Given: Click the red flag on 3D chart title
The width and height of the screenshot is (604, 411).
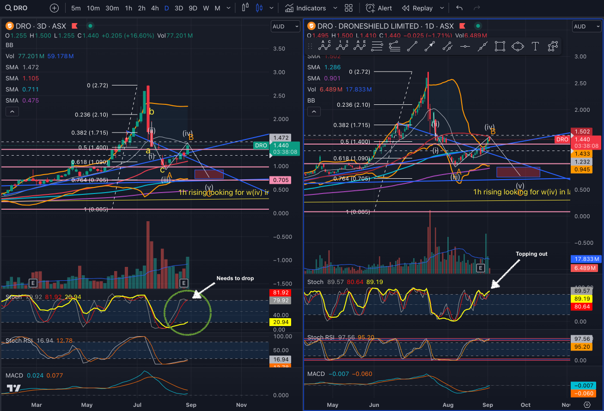Looking at the screenshot, I should point(75,26).
